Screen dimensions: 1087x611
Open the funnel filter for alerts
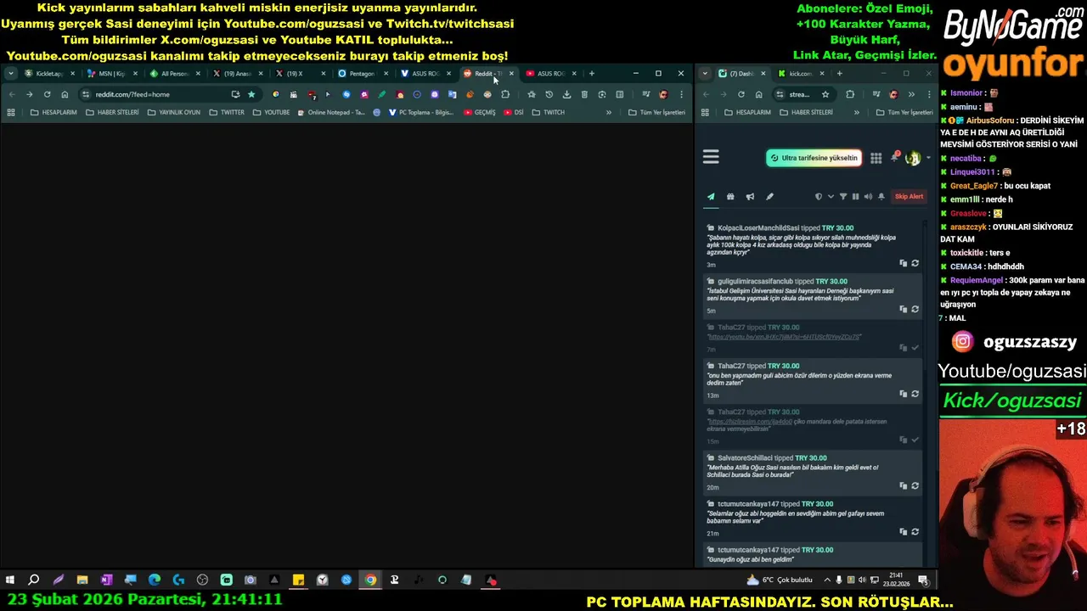843,197
